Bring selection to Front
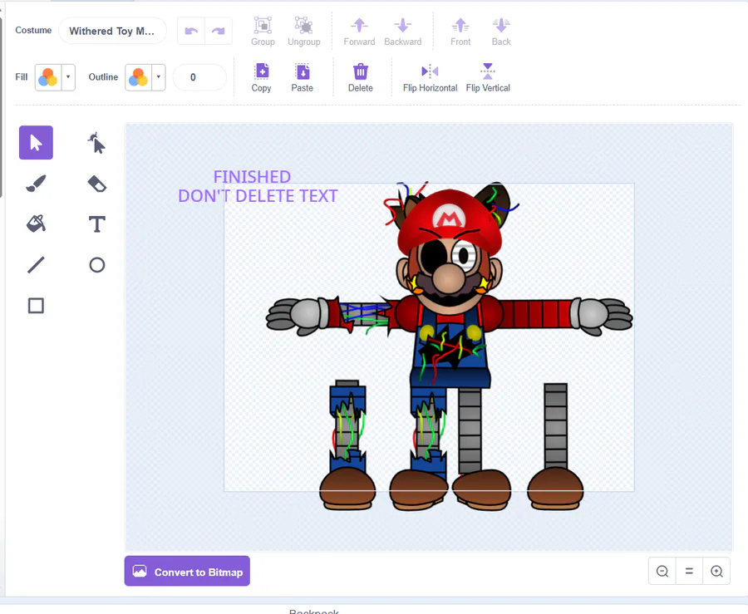 click(x=460, y=32)
